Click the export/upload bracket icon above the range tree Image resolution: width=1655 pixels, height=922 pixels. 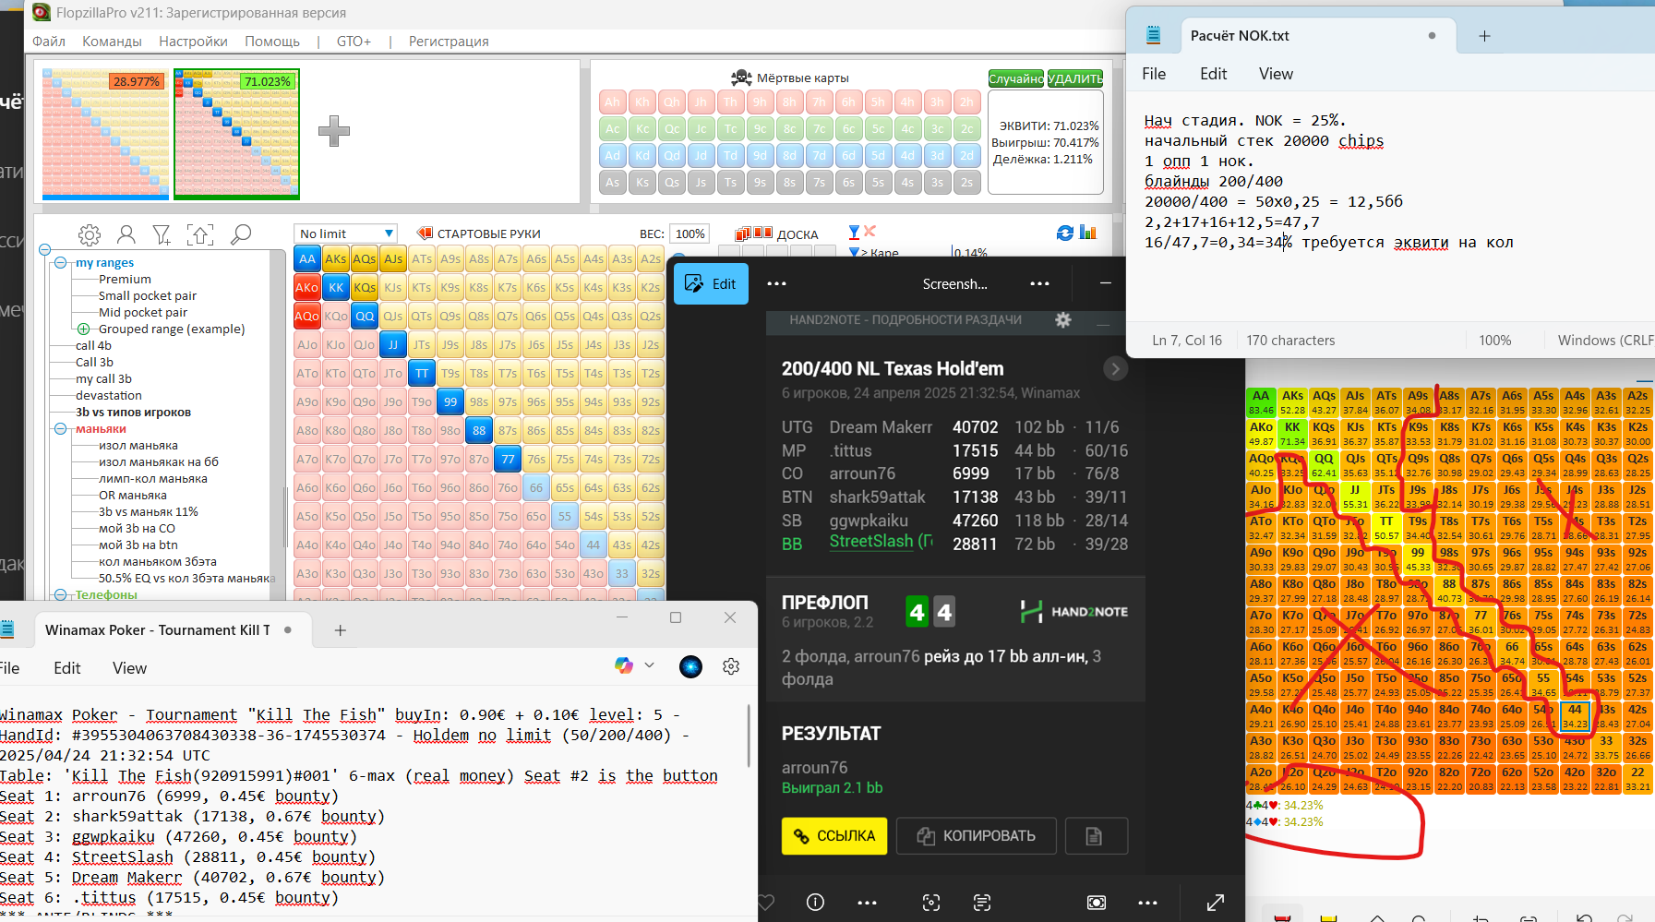(200, 234)
